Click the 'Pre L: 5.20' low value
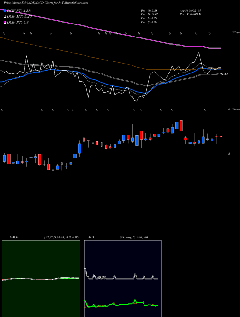The image size is (240, 317). [149, 18]
